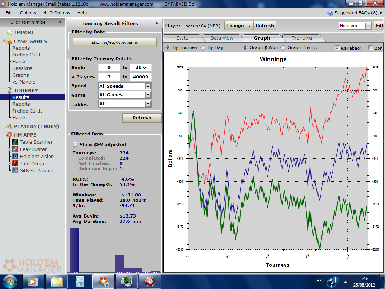Open Table Scanner app icon

[15, 142]
